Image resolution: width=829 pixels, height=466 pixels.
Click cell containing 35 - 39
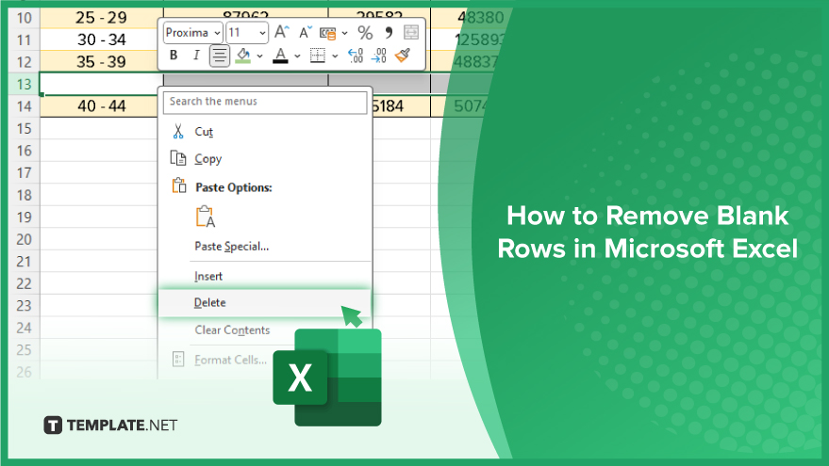tap(102, 62)
